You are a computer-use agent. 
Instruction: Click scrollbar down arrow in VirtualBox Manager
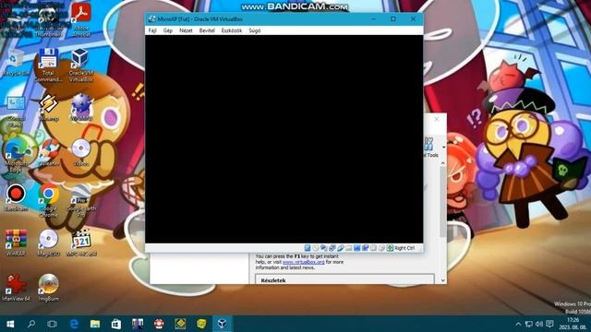(443, 280)
